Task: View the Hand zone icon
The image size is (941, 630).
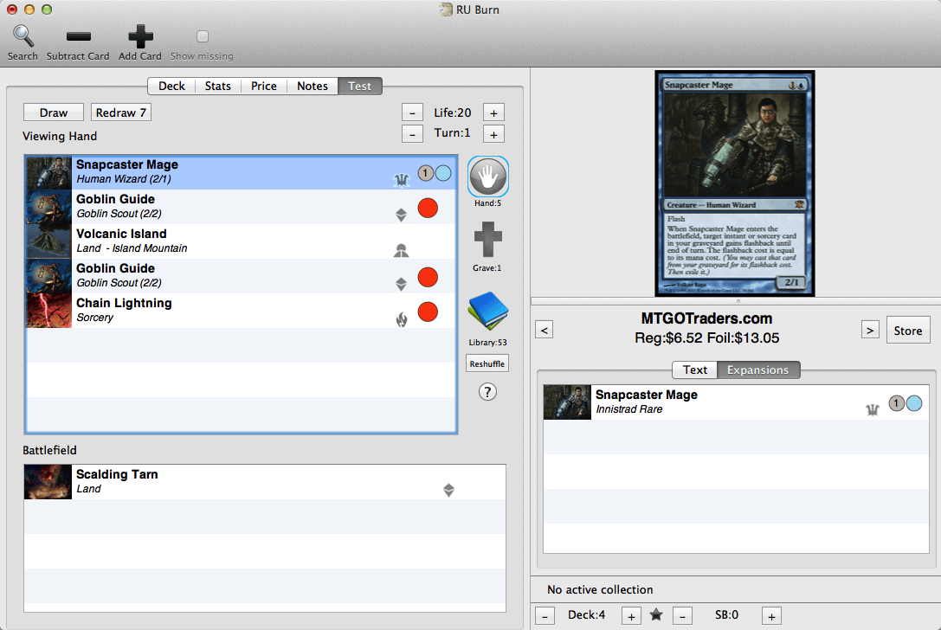Action: (488, 177)
